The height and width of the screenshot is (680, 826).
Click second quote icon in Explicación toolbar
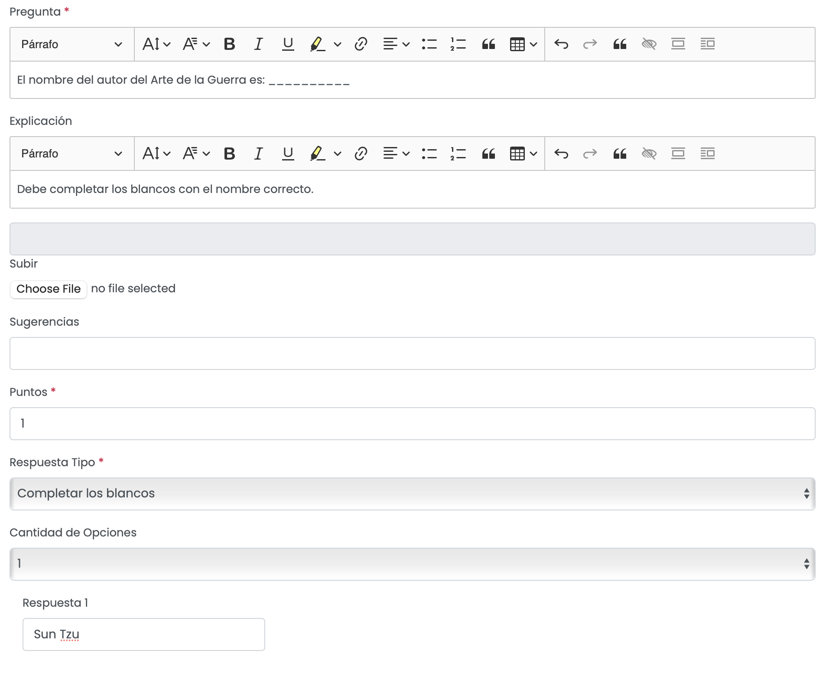pyautogui.click(x=620, y=154)
